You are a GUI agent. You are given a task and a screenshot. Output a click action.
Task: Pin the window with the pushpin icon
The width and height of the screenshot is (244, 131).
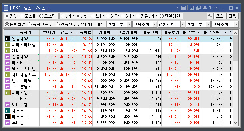tap(205, 8)
